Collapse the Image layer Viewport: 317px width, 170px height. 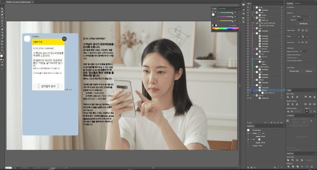coord(254,85)
